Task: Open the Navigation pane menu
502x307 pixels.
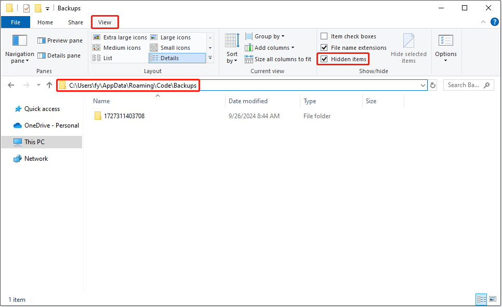Action: (x=20, y=49)
